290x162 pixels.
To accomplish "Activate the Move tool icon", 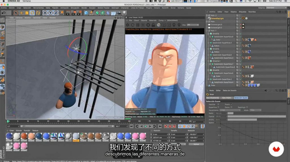I will pos(21,13).
